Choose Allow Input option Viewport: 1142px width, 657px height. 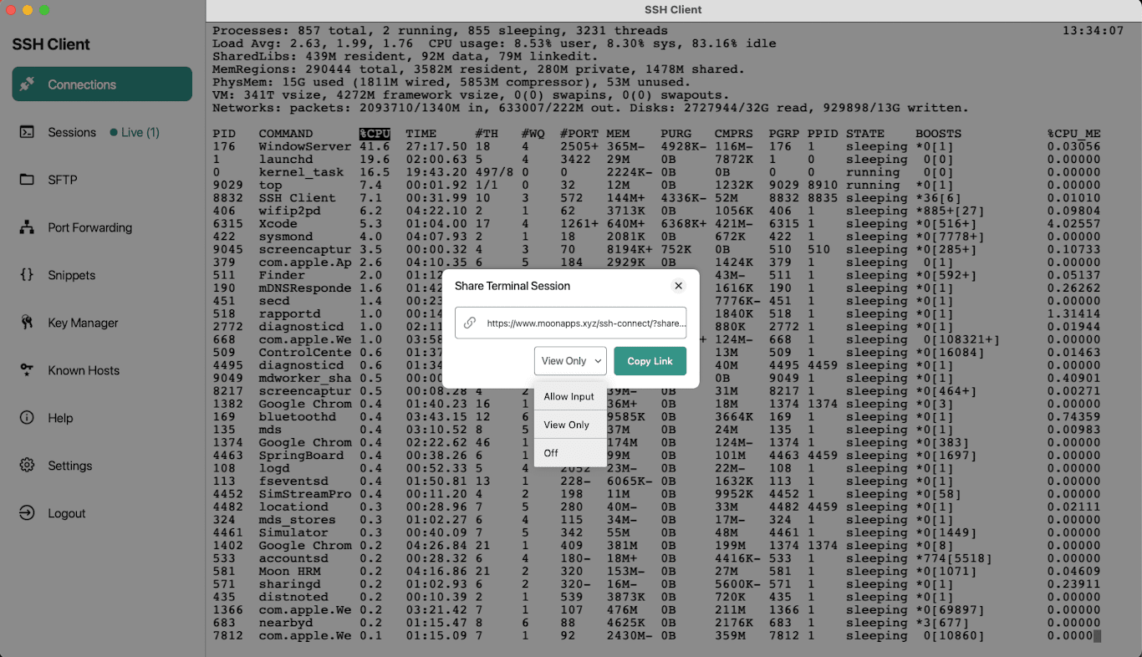pyautogui.click(x=569, y=396)
